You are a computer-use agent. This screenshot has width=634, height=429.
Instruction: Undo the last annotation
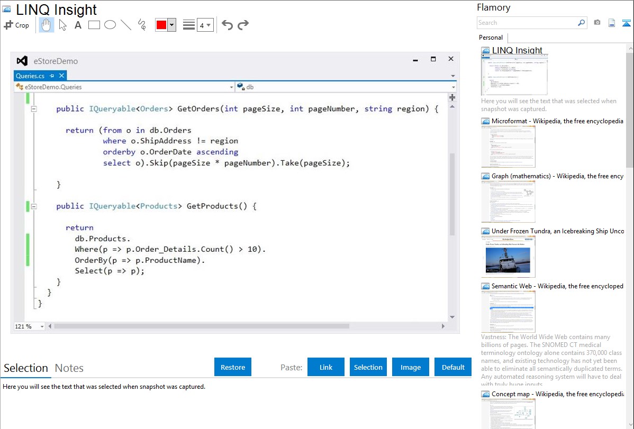click(x=227, y=25)
